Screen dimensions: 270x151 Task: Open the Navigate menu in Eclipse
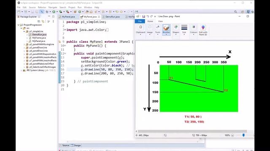point(53,8)
